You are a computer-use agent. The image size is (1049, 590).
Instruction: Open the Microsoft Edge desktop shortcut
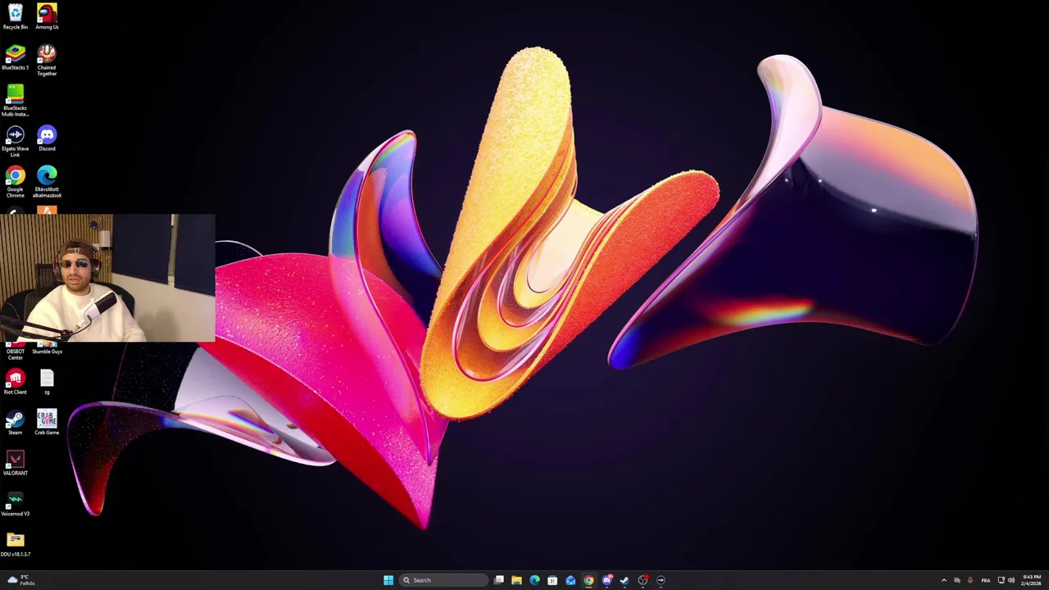47,182
